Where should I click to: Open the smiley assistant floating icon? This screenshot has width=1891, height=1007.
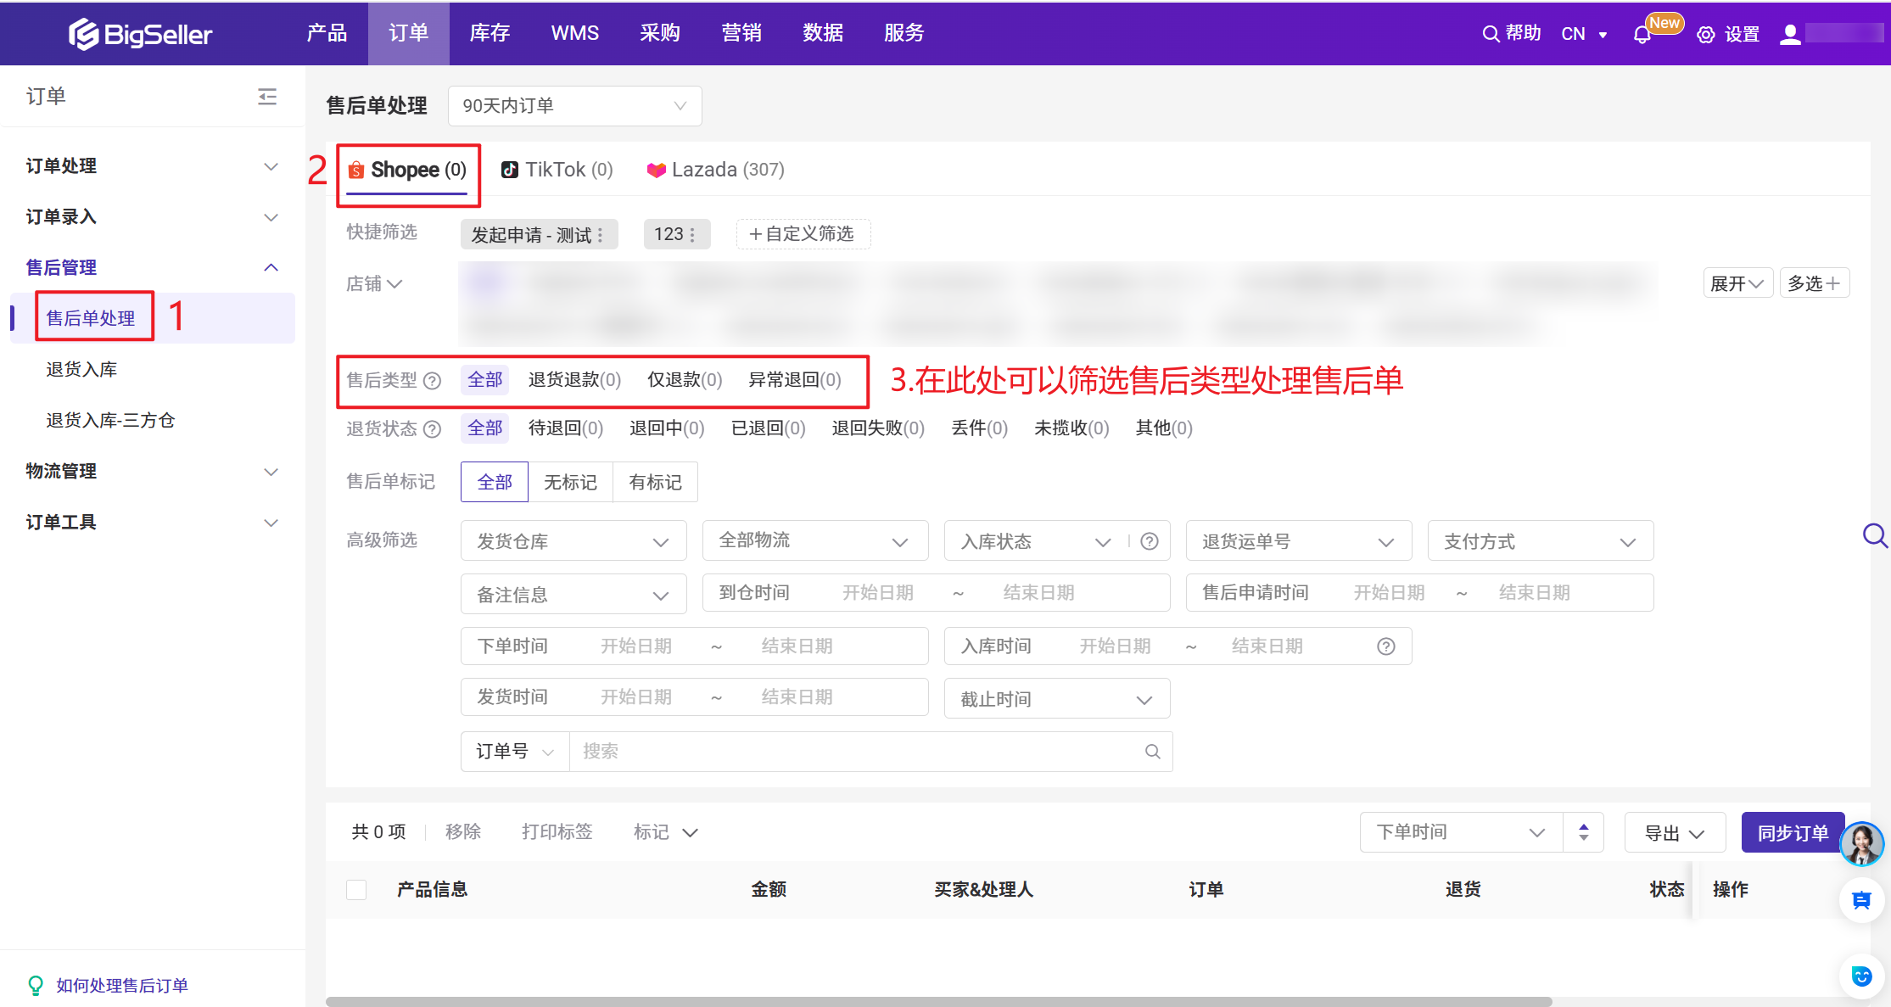point(1861,976)
